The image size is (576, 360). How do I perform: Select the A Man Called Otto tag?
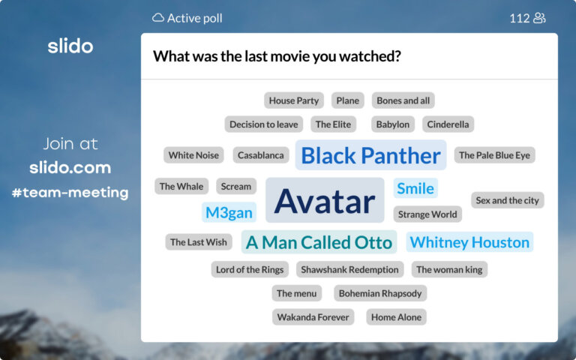click(x=319, y=242)
